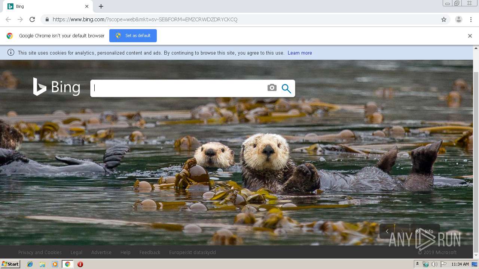Open Chrome profile avatar
479x269 pixels.
[459, 19]
